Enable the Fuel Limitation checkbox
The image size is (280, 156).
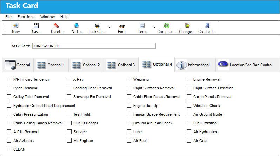coord(189,123)
